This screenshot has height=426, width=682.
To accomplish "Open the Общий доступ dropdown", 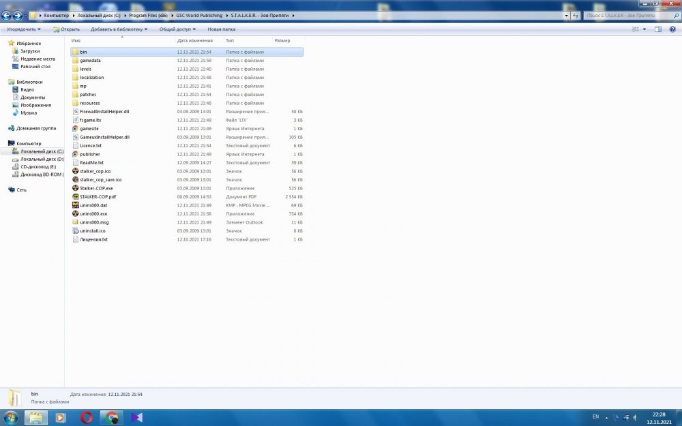I will [x=177, y=29].
